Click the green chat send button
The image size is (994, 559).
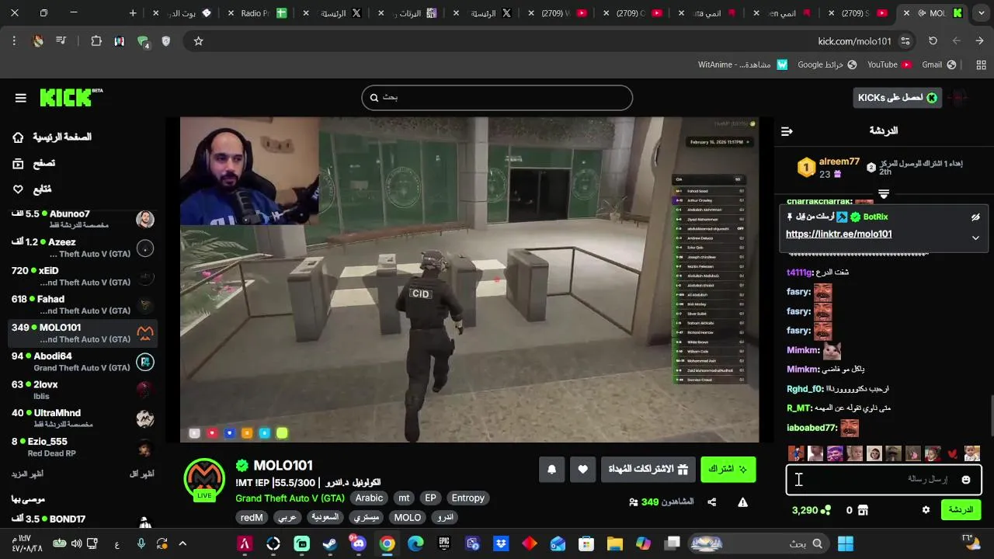click(x=961, y=510)
